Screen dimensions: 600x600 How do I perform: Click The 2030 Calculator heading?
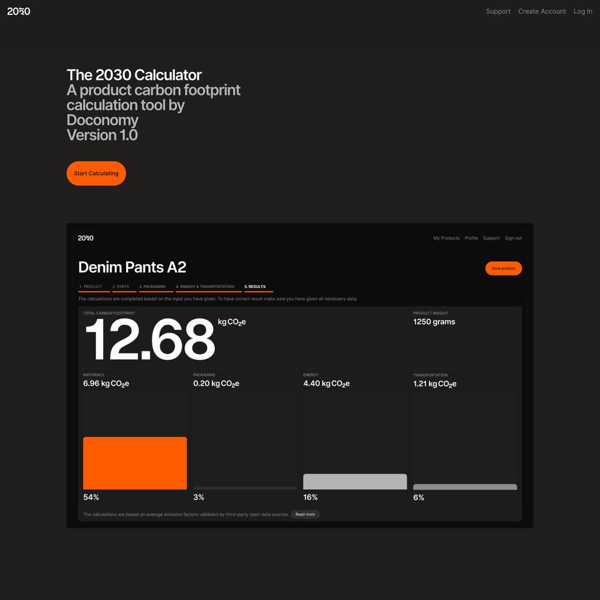point(134,75)
